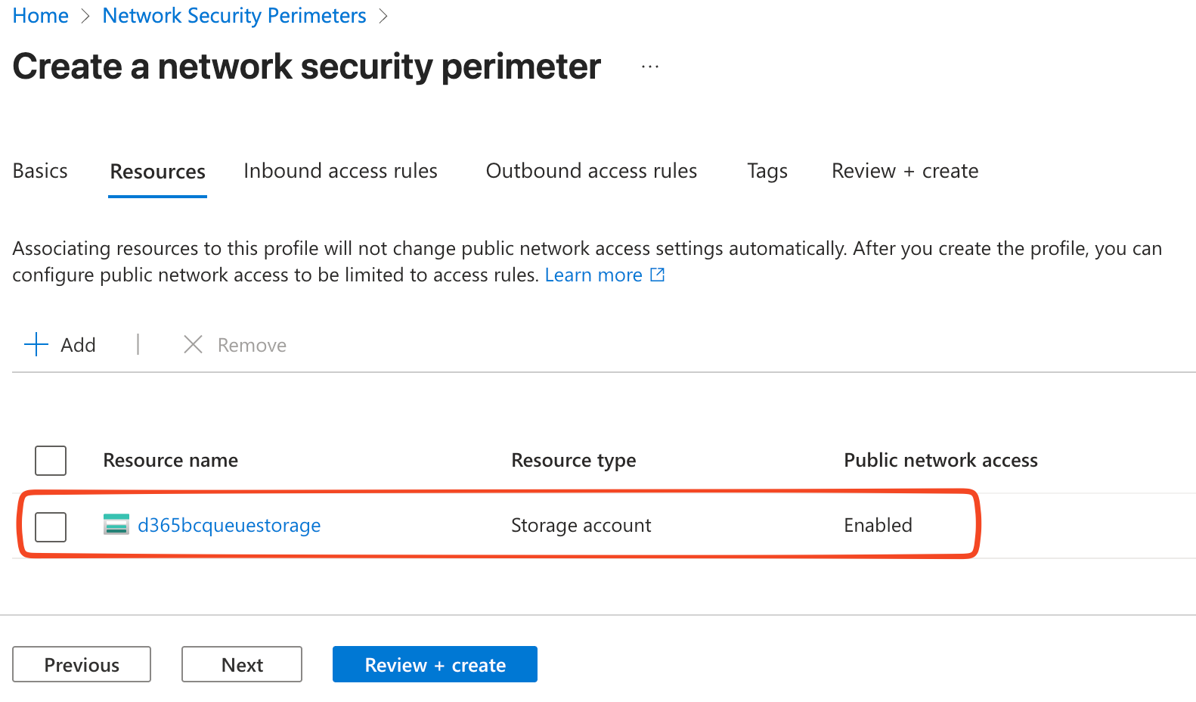Click the chevron after Network Security Perimeters
The image size is (1196, 702).
point(383,16)
